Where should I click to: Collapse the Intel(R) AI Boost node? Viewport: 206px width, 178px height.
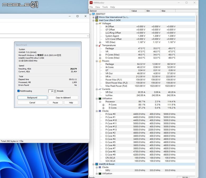click(x=93, y=164)
